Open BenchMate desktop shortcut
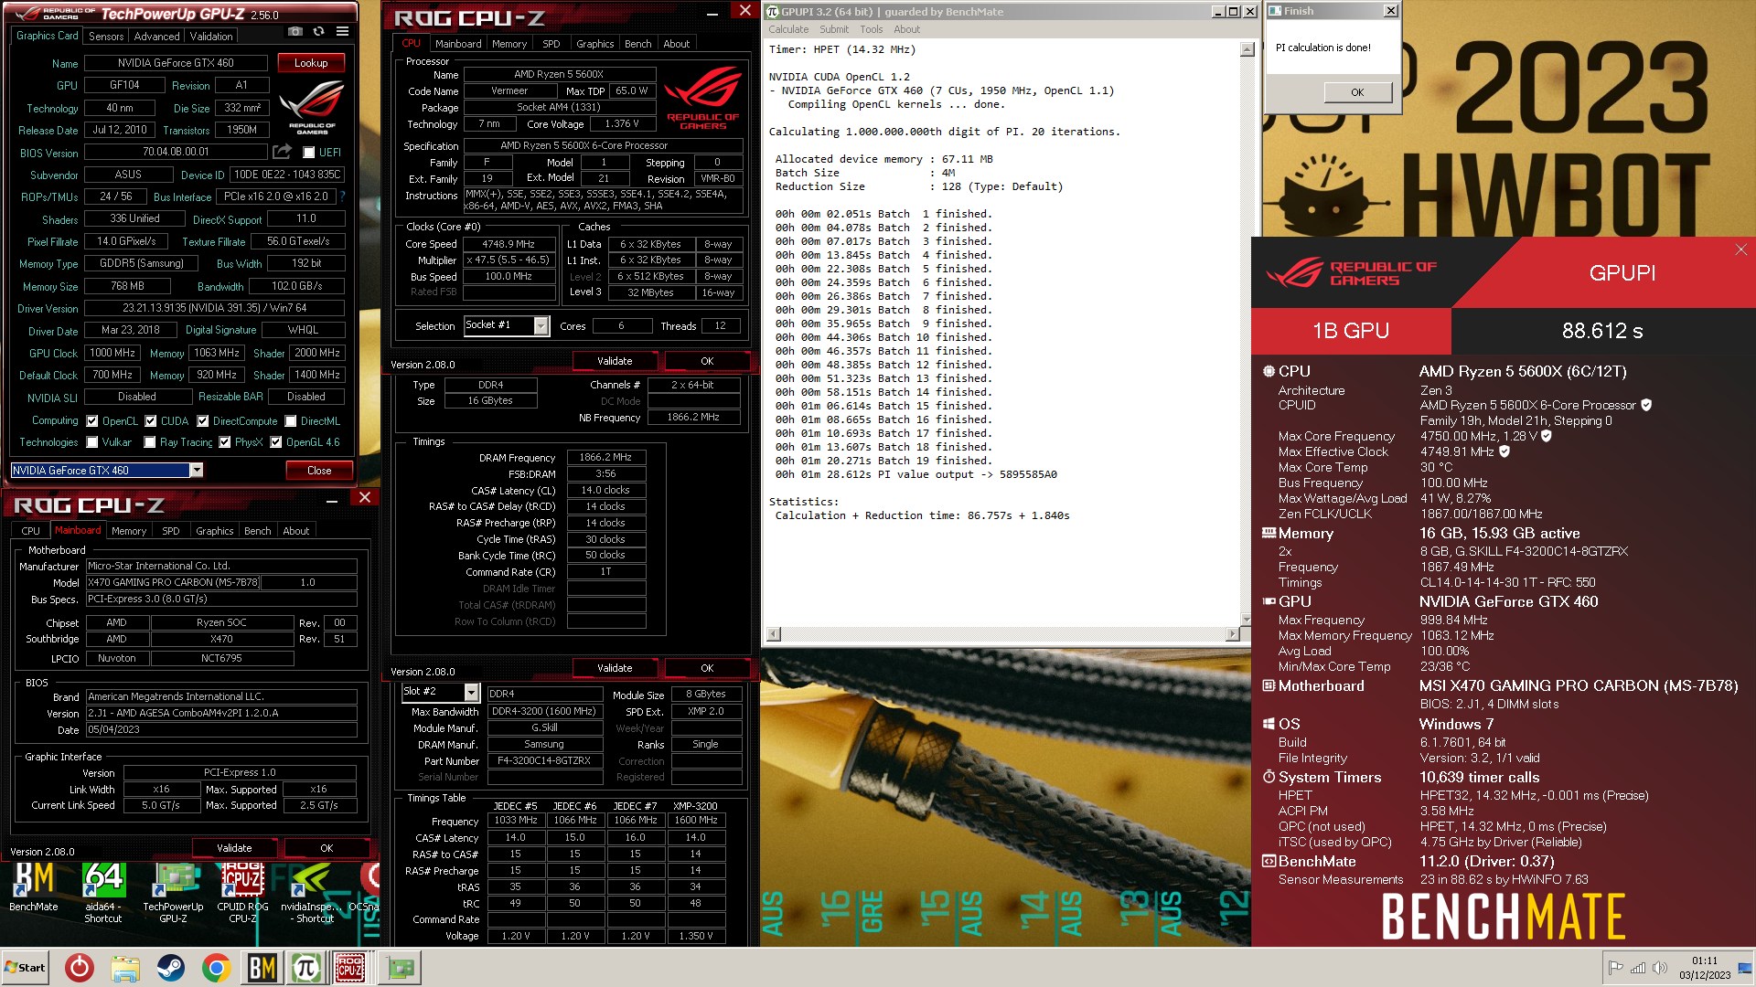Screen dimensions: 1756x987 tap(34, 887)
